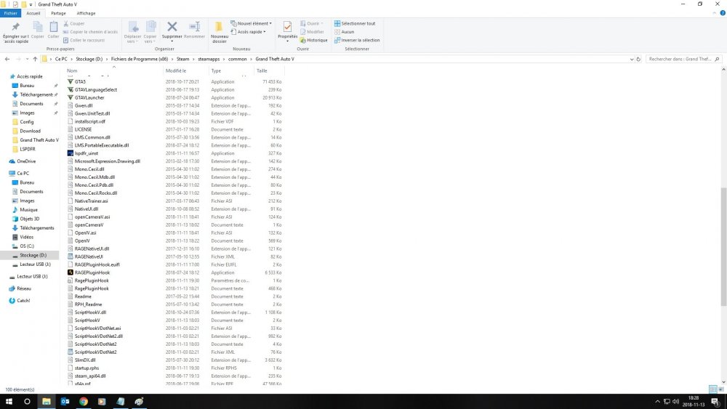727x409 pixels.
Task: Open the help question mark icon
Action: (723, 13)
